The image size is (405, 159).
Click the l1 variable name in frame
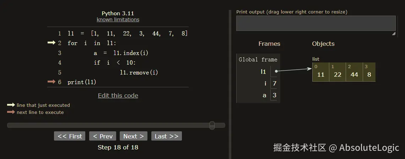pyautogui.click(x=263, y=71)
